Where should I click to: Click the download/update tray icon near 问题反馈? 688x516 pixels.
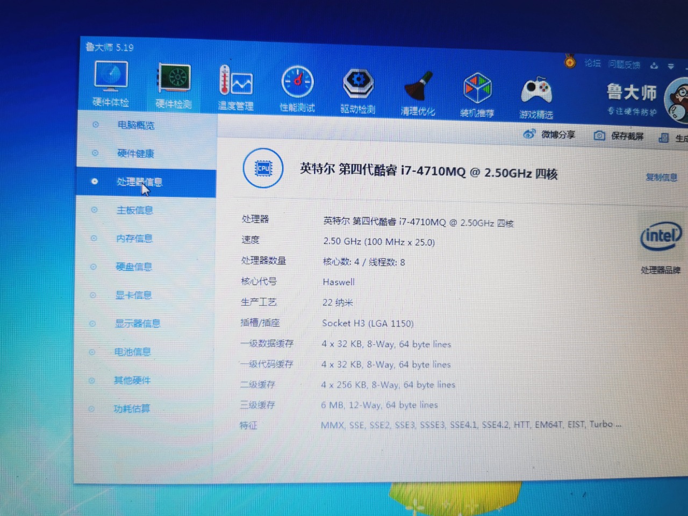tap(654, 66)
